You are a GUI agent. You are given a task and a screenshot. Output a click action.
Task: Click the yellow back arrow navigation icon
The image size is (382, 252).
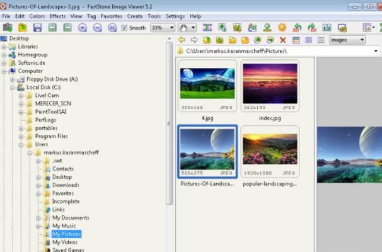tap(182, 40)
